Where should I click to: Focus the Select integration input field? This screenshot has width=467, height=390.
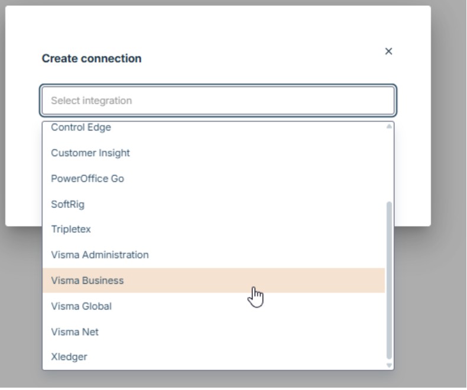coord(218,100)
